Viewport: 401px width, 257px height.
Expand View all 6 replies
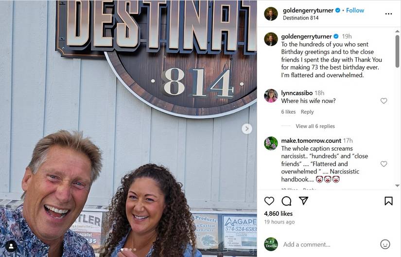pyautogui.click(x=315, y=126)
